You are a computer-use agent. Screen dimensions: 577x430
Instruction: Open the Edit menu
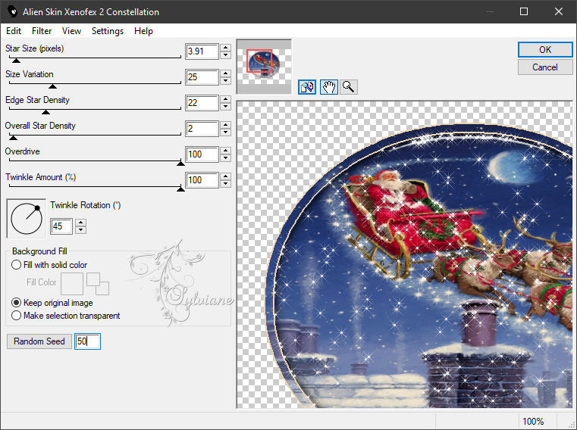(x=14, y=31)
